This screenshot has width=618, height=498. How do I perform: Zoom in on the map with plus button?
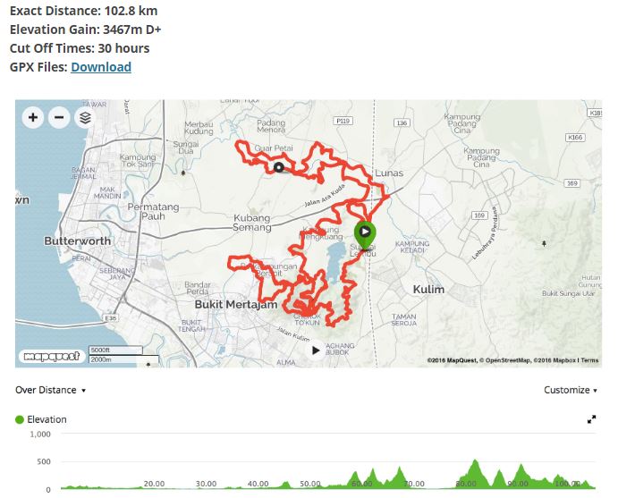33,117
